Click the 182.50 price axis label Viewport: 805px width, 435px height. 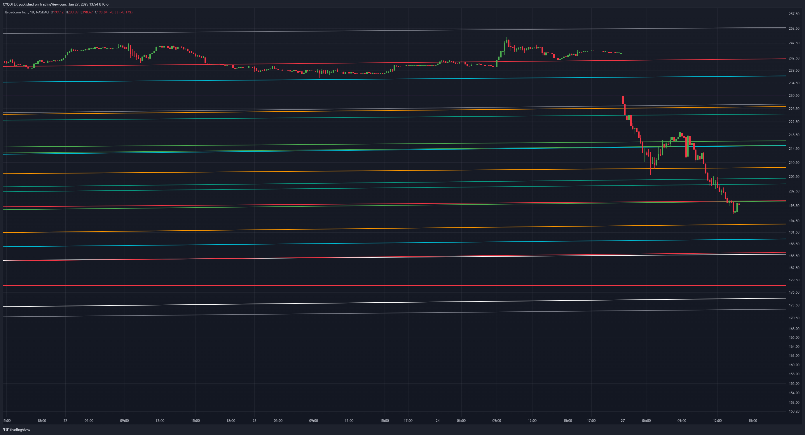pos(794,268)
